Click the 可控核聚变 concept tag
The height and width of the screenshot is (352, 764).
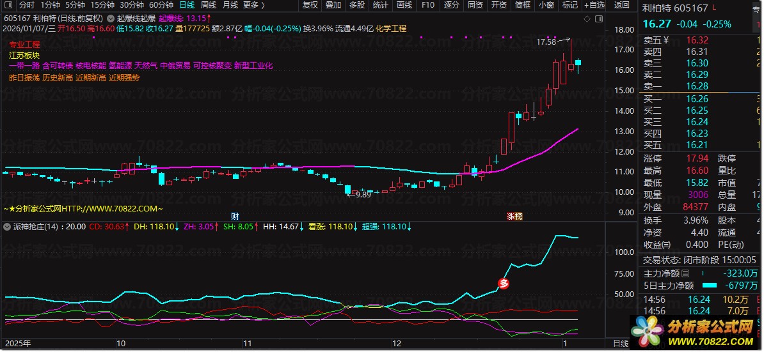pyautogui.click(x=212, y=66)
